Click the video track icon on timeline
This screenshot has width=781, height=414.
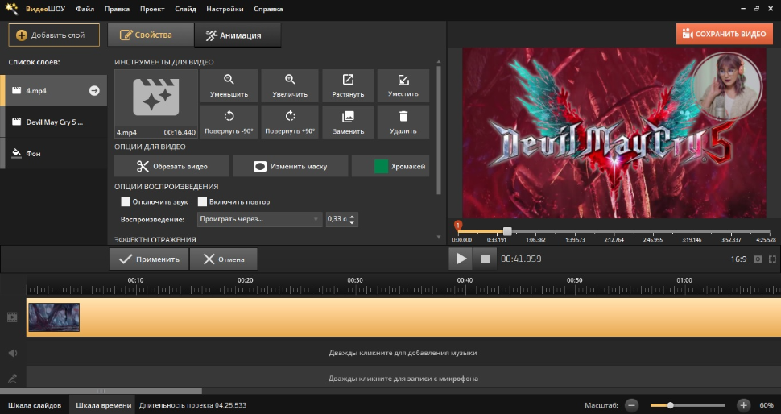coord(12,317)
